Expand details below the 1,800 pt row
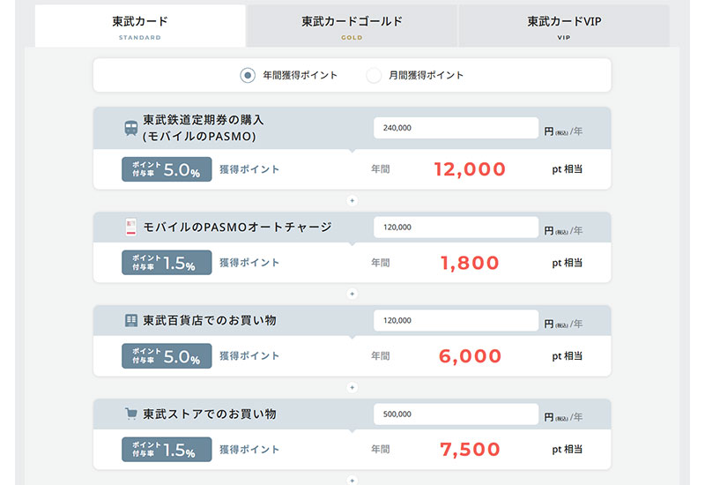The height and width of the screenshot is (485, 705). pyautogui.click(x=352, y=294)
